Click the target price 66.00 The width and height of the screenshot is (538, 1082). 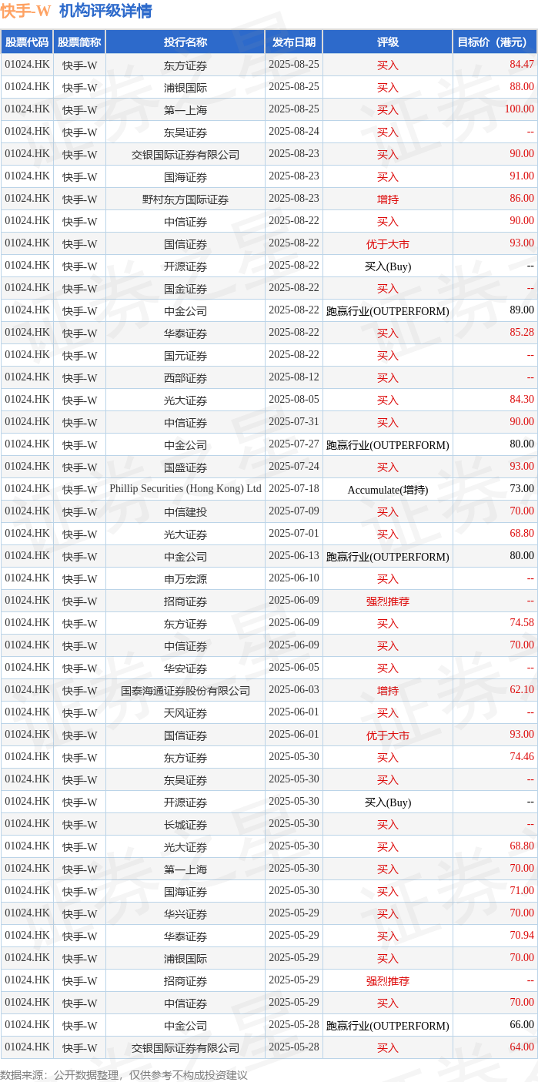coord(521,1025)
